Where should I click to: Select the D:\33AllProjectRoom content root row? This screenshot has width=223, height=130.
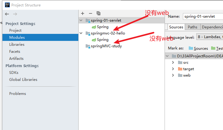(194, 56)
